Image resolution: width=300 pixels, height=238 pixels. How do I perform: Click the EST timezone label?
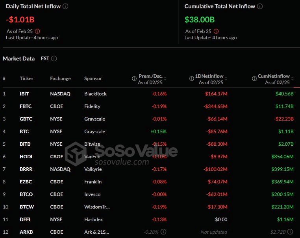[45, 59]
